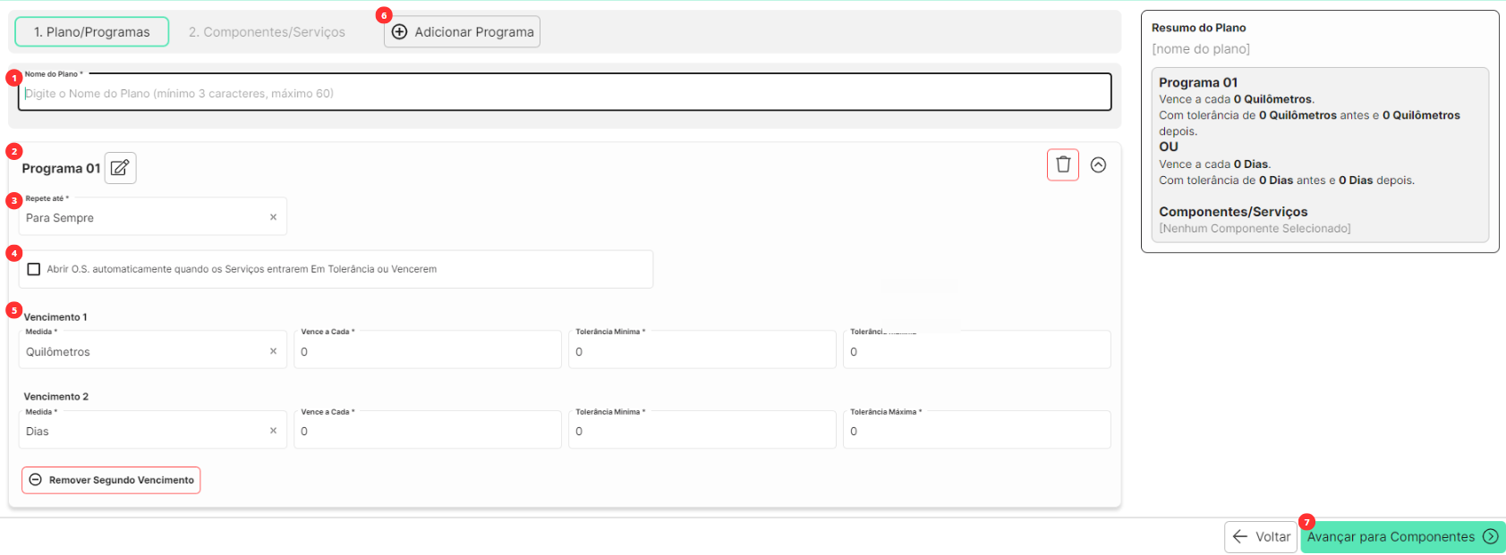
Task: Click Vencimento 2 Tolerância Mínima field
Action: (x=702, y=430)
